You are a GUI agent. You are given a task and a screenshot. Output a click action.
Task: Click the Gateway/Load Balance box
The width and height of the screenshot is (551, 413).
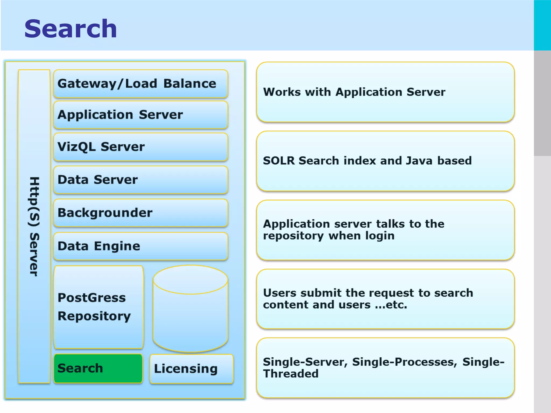(141, 84)
